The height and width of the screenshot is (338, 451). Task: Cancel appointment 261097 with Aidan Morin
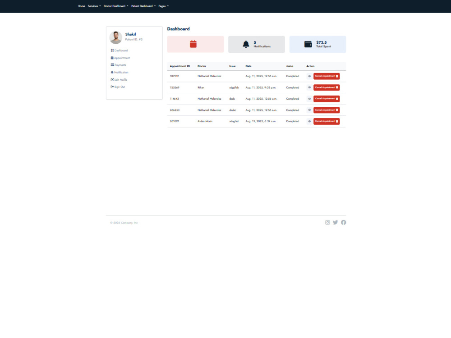[x=327, y=121]
